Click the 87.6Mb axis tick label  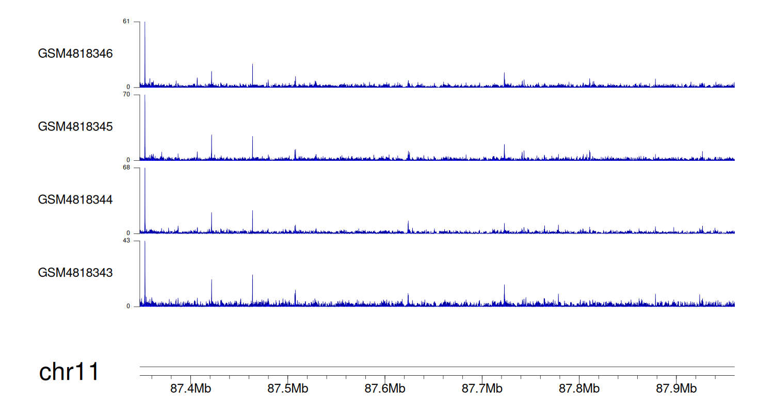click(x=385, y=388)
